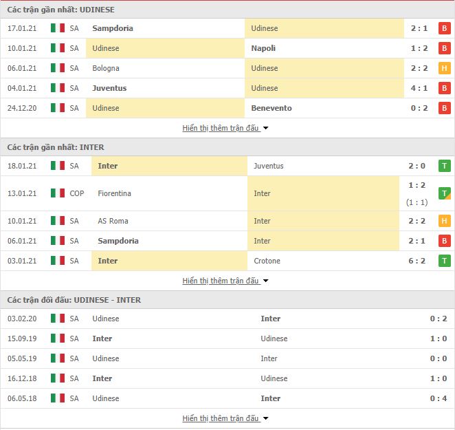The width and height of the screenshot is (455, 430).
Task: Click the green T badge for Inter–Juventus
Action: (x=444, y=166)
